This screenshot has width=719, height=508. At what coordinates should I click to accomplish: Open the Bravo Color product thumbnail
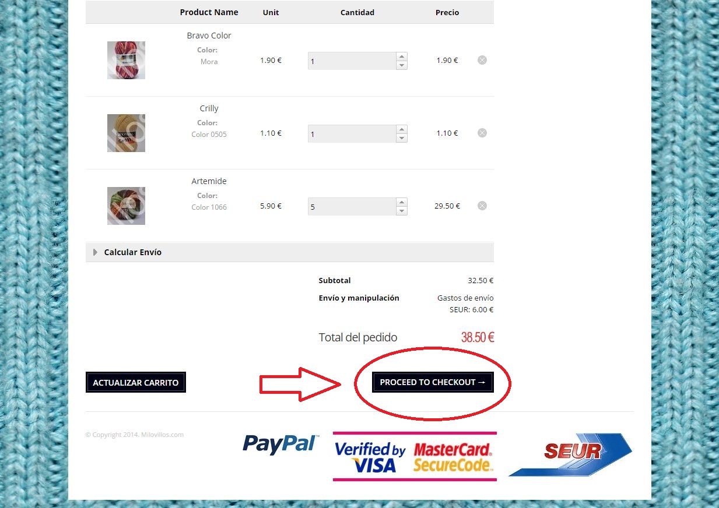pyautogui.click(x=126, y=60)
